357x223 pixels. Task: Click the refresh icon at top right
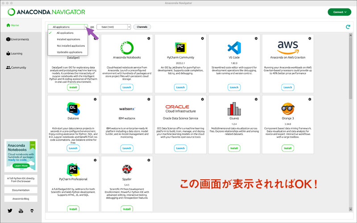(x=348, y=27)
